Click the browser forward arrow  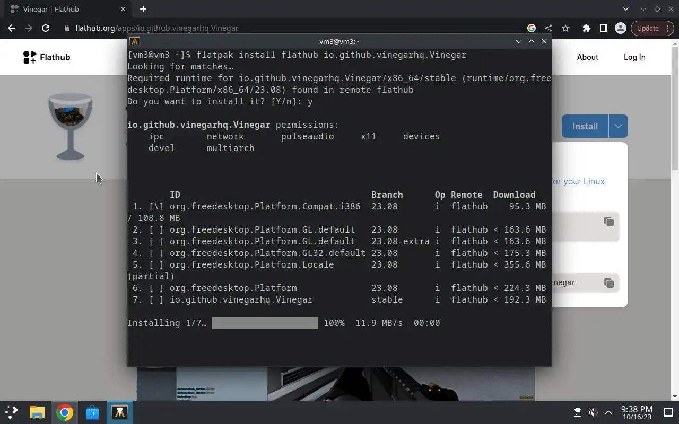[29, 28]
